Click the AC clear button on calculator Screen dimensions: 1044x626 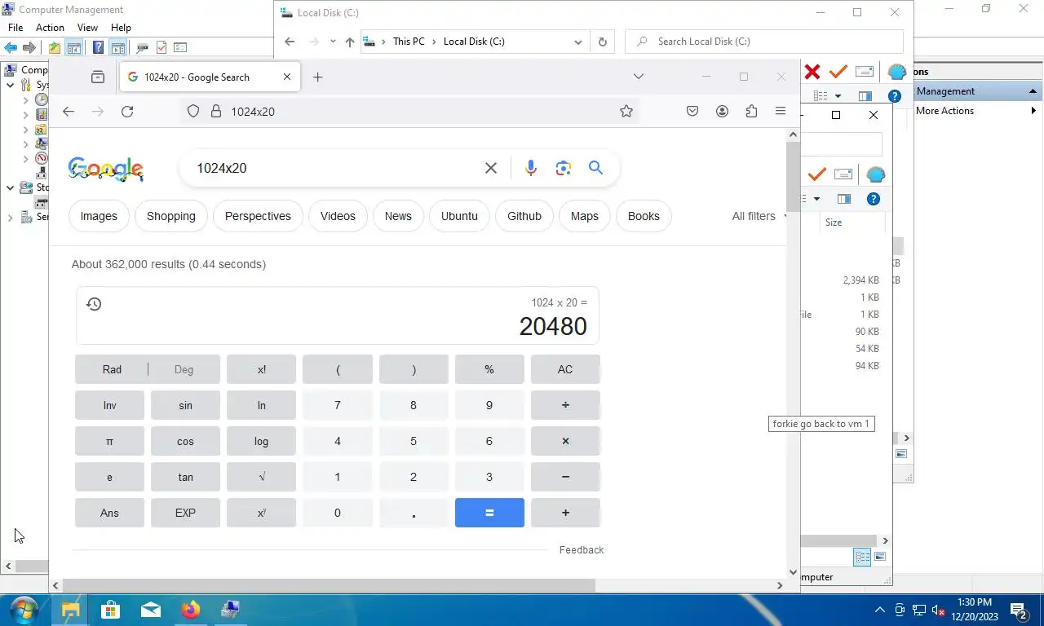(x=565, y=369)
